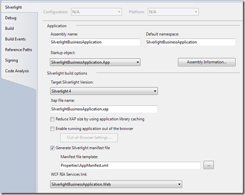
Task: Click the Manifest file template label
Action: (x=79, y=157)
